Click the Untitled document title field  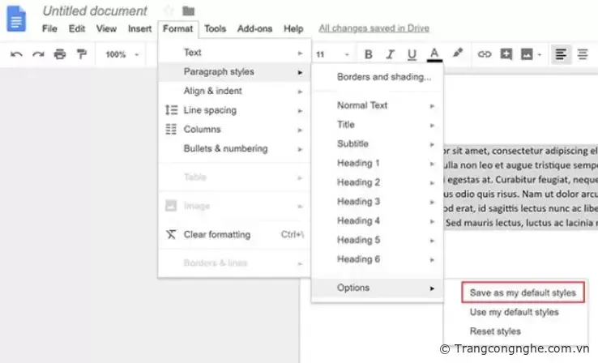coord(95,11)
